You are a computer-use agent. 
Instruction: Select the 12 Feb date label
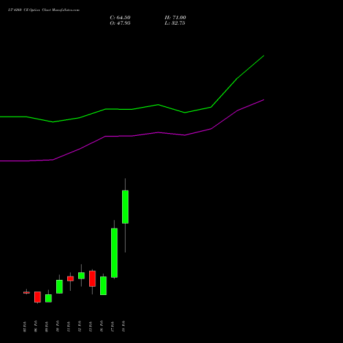(80, 327)
